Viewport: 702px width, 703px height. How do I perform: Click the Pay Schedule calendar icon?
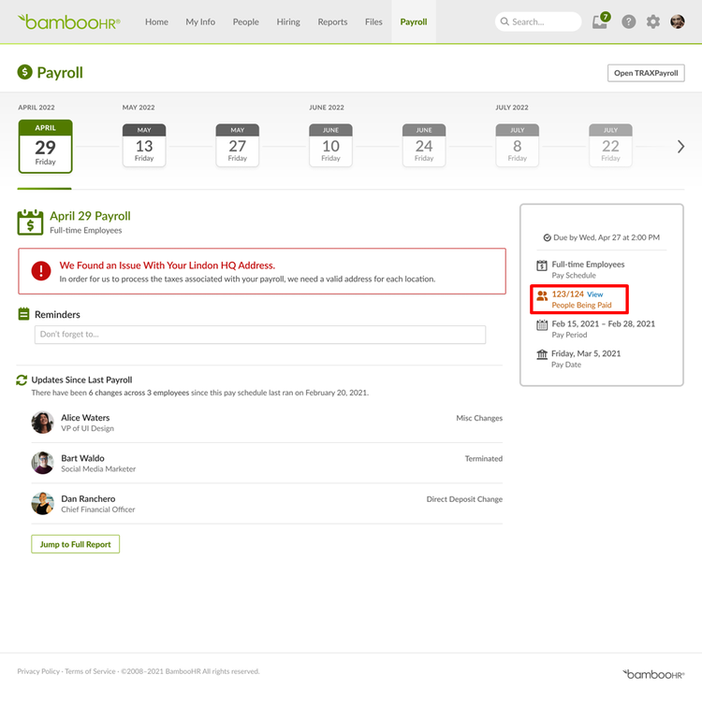pos(542,265)
